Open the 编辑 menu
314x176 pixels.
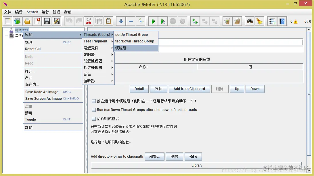(19, 12)
